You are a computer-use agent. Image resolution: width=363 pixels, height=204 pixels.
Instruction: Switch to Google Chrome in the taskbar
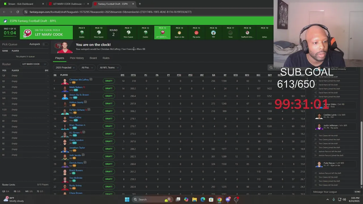(x=219, y=199)
